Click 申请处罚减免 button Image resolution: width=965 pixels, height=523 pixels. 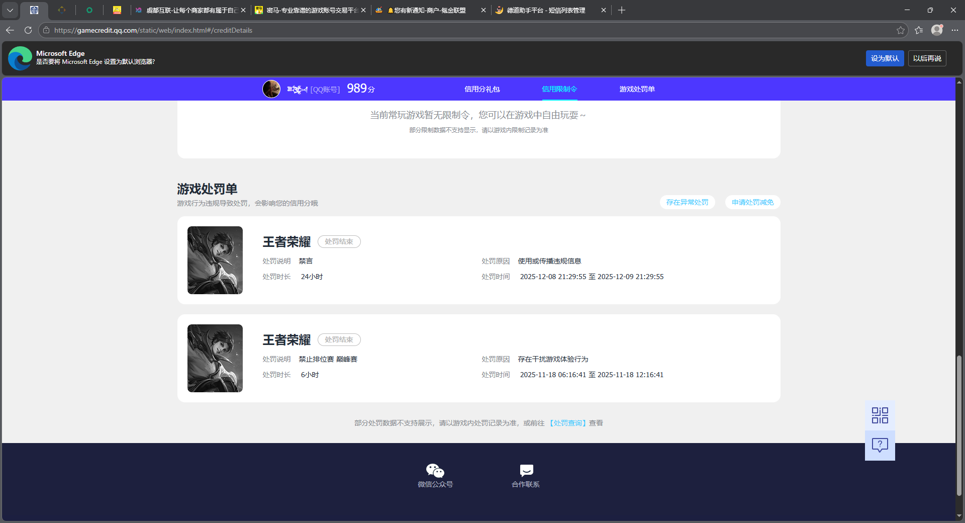752,202
